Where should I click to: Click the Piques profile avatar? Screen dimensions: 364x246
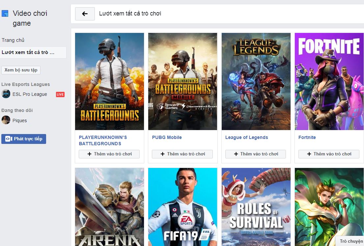(x=6, y=120)
